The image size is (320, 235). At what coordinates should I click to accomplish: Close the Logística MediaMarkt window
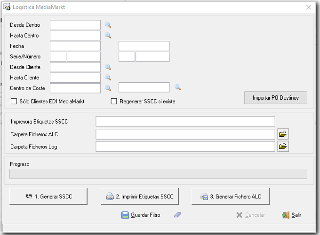coord(309,7)
